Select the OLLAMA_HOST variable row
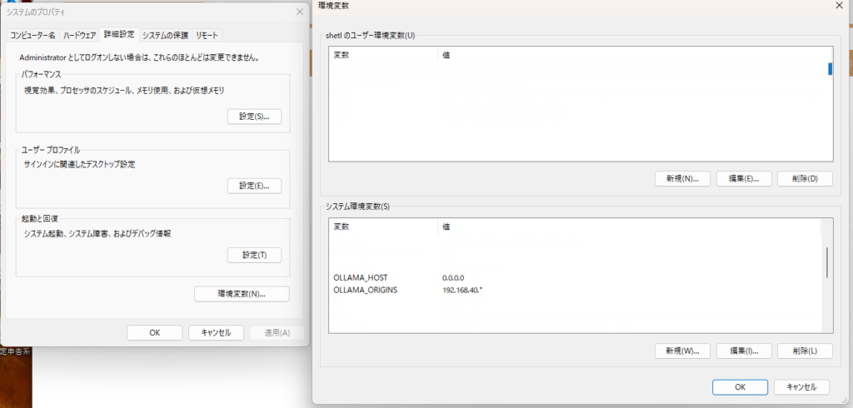 pyautogui.click(x=500, y=276)
